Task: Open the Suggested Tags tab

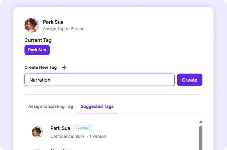Action: click(x=97, y=107)
